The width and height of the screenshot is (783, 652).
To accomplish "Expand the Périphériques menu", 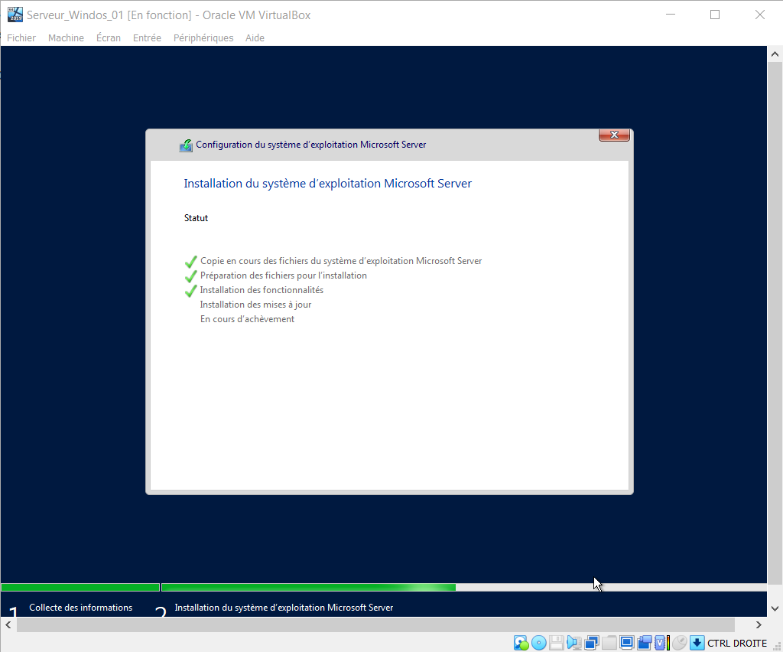I will point(203,37).
